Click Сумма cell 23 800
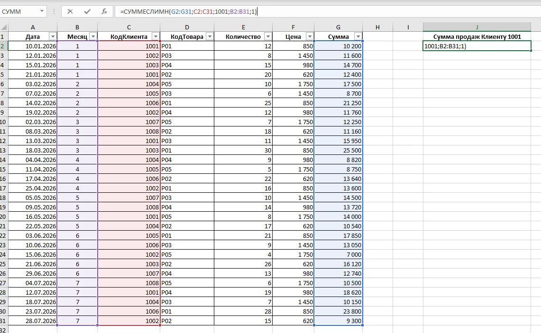The image size is (541, 333). [338, 311]
